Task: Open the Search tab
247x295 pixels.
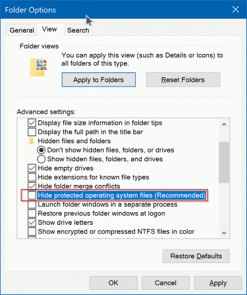Action: point(78,30)
